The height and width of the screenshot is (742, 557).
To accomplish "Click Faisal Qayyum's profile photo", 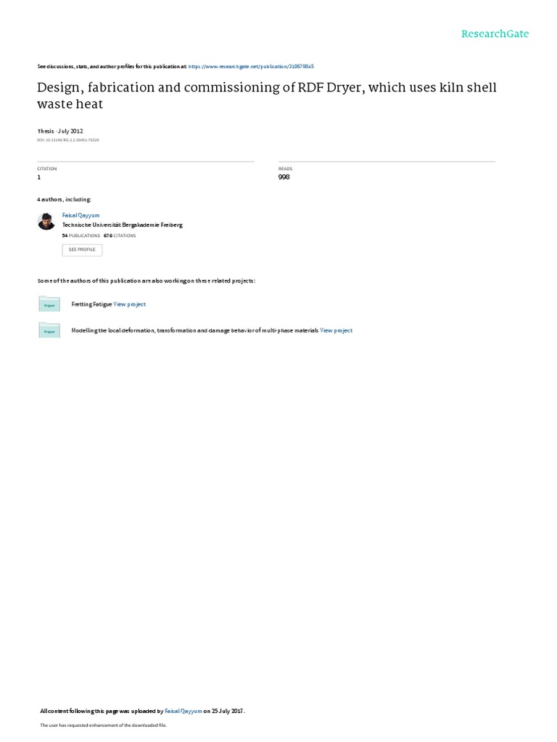I will point(46,221).
